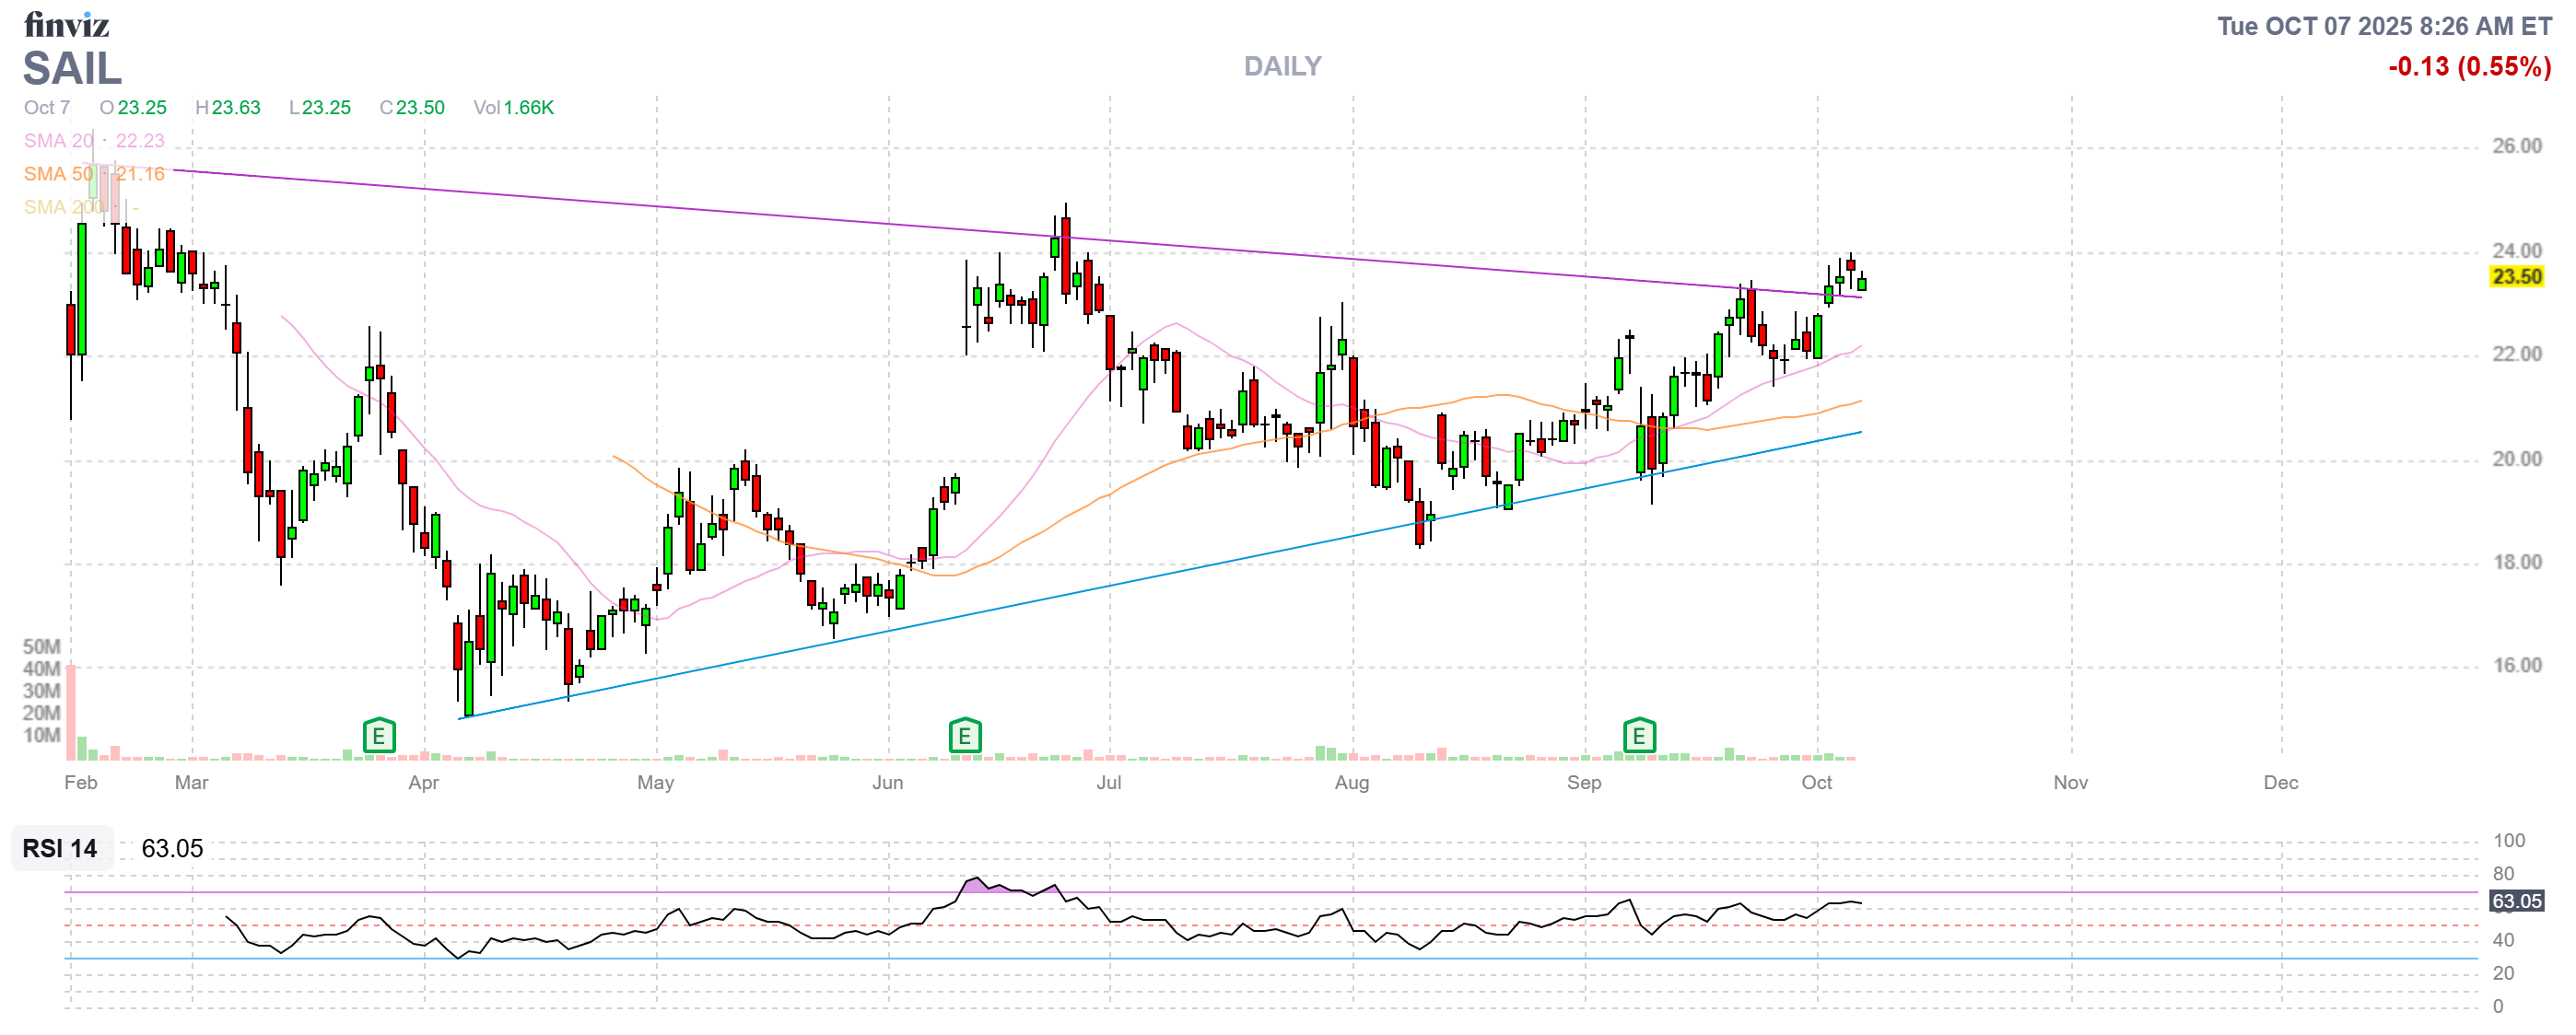Click the earnings E marker in June

964,738
